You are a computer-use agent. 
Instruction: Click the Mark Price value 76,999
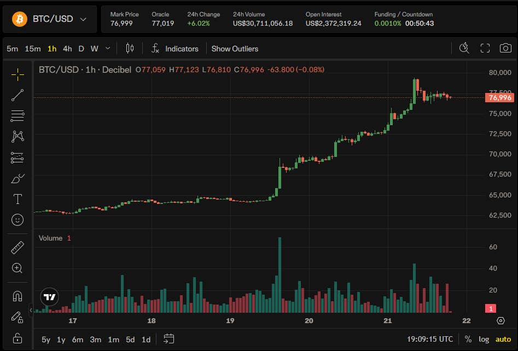121,24
